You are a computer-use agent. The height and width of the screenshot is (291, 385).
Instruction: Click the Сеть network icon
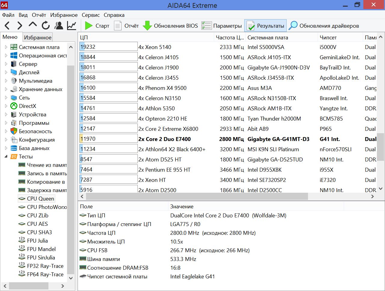coord(14,97)
